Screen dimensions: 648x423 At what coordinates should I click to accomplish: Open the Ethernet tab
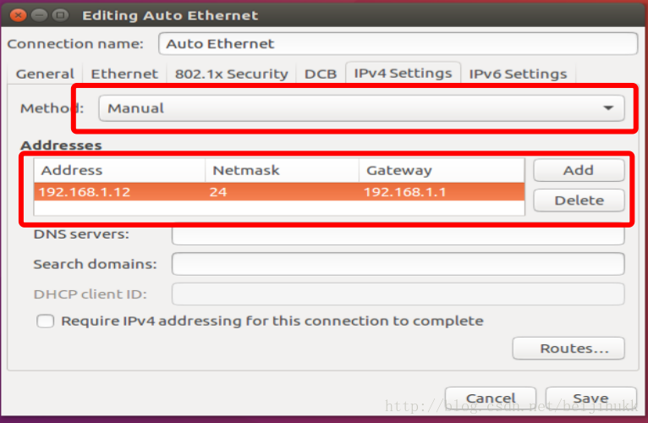click(x=124, y=74)
